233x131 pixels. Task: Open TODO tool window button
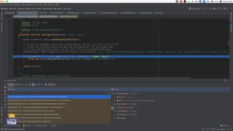point(27,126)
